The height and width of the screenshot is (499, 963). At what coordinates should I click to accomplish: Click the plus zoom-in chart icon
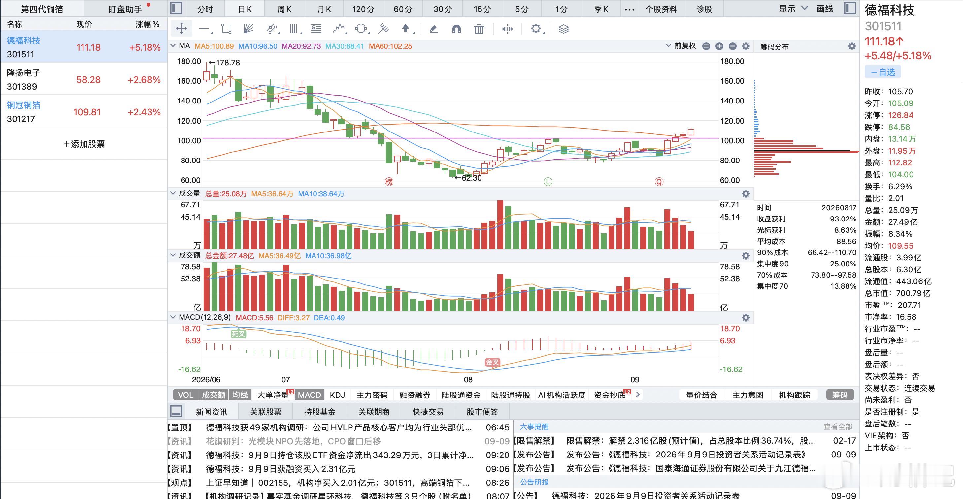coord(719,46)
